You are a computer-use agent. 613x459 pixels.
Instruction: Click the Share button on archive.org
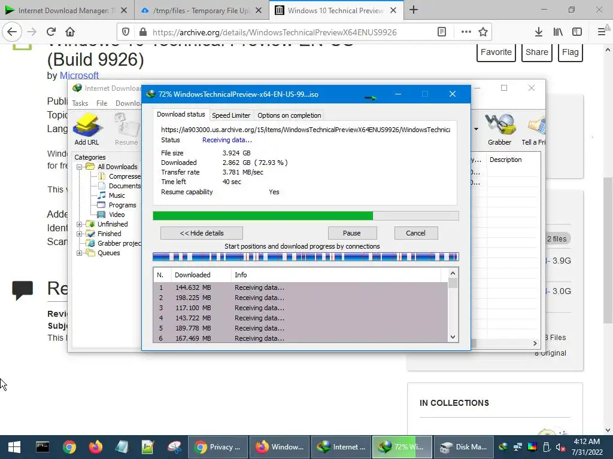537,53
